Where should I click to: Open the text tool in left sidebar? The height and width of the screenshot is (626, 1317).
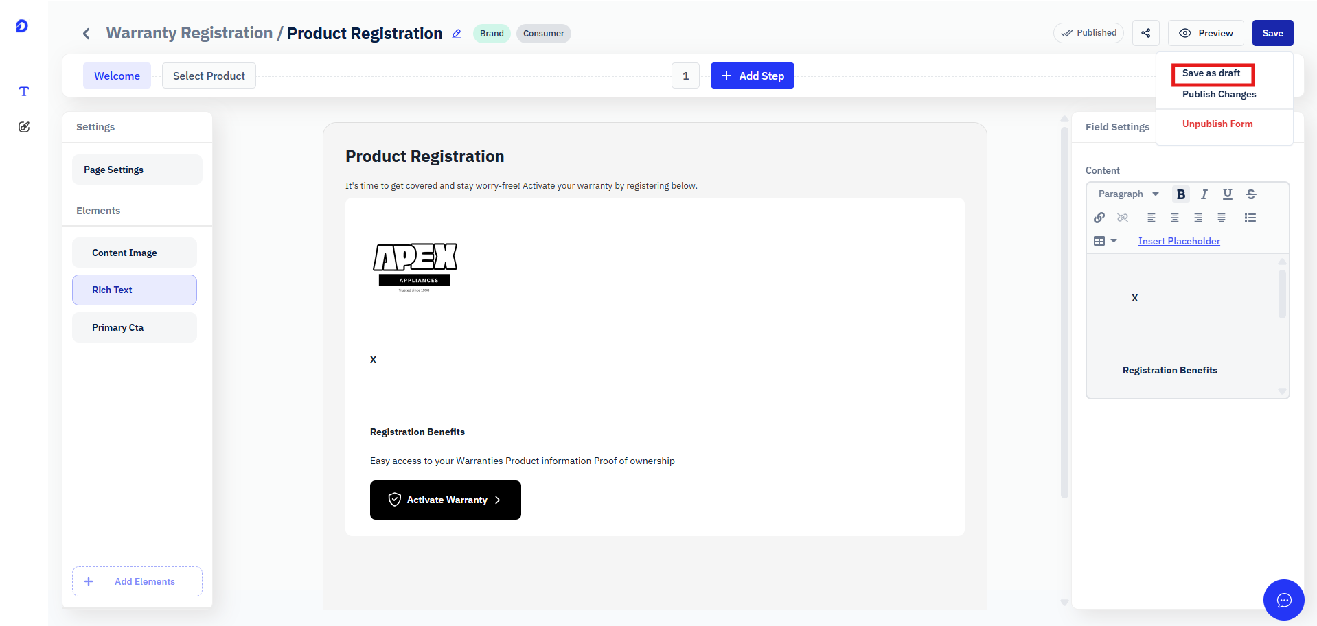(24, 91)
